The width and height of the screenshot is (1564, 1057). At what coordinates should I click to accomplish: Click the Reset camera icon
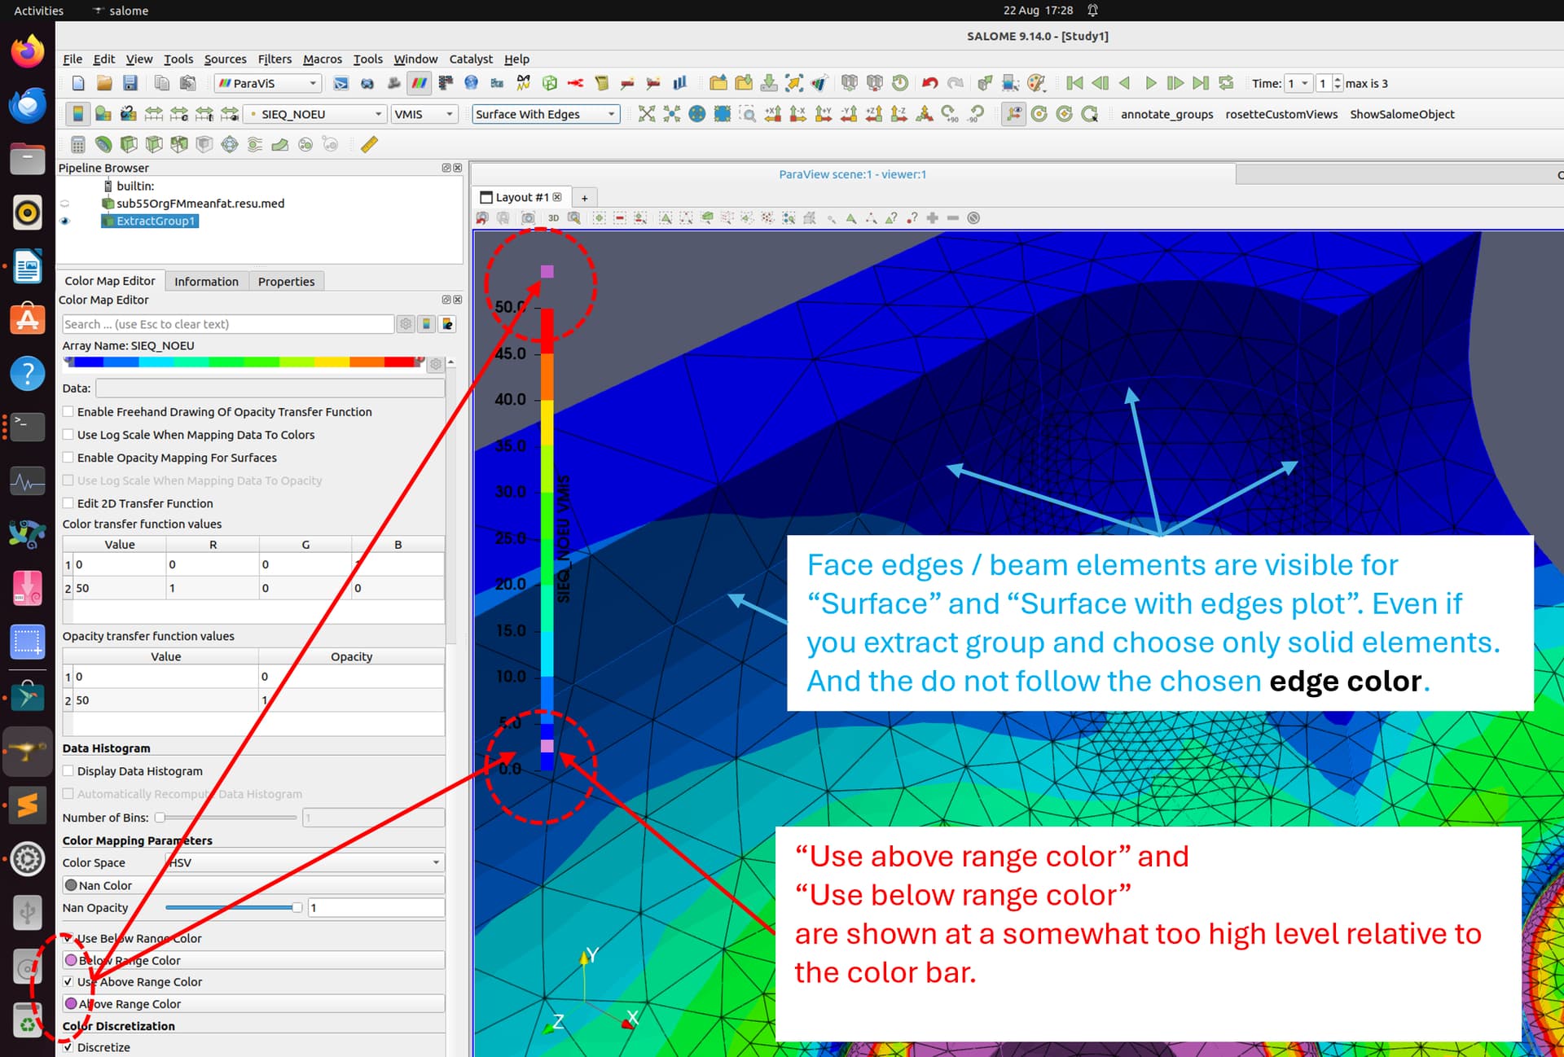pos(646,114)
